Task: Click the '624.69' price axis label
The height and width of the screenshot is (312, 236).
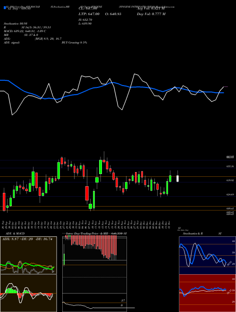Action: click(230, 194)
